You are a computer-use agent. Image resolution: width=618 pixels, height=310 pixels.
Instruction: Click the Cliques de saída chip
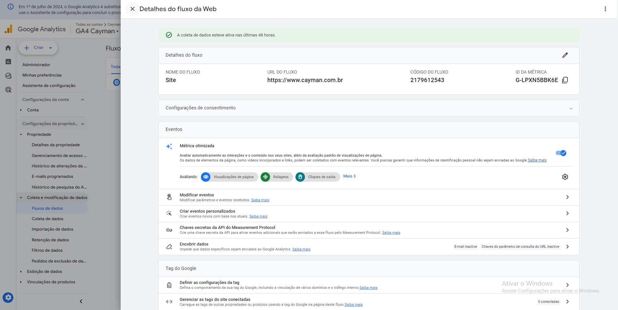(318, 177)
